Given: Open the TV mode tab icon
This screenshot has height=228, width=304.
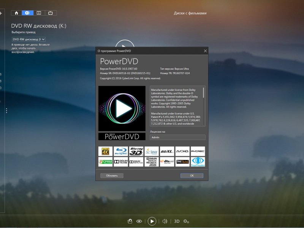Looking at the screenshot, I should click(x=51, y=13).
